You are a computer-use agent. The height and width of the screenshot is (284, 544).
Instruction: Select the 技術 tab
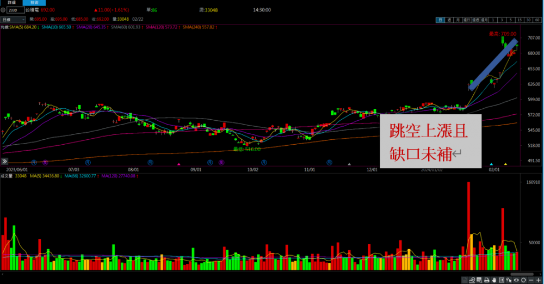[34, 3]
